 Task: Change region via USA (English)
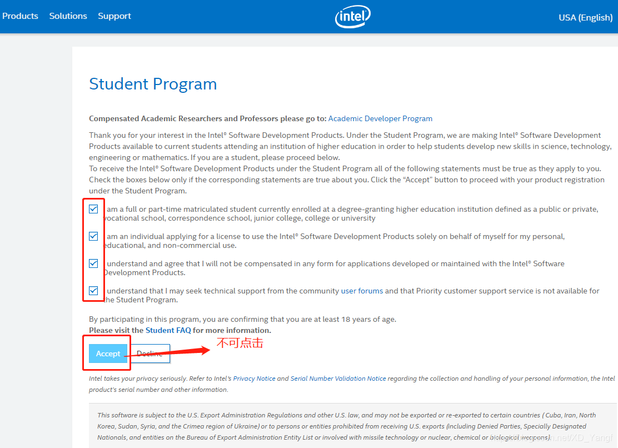click(x=585, y=18)
